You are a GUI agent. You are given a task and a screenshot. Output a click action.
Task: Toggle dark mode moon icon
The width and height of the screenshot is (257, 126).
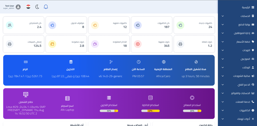[37, 7]
